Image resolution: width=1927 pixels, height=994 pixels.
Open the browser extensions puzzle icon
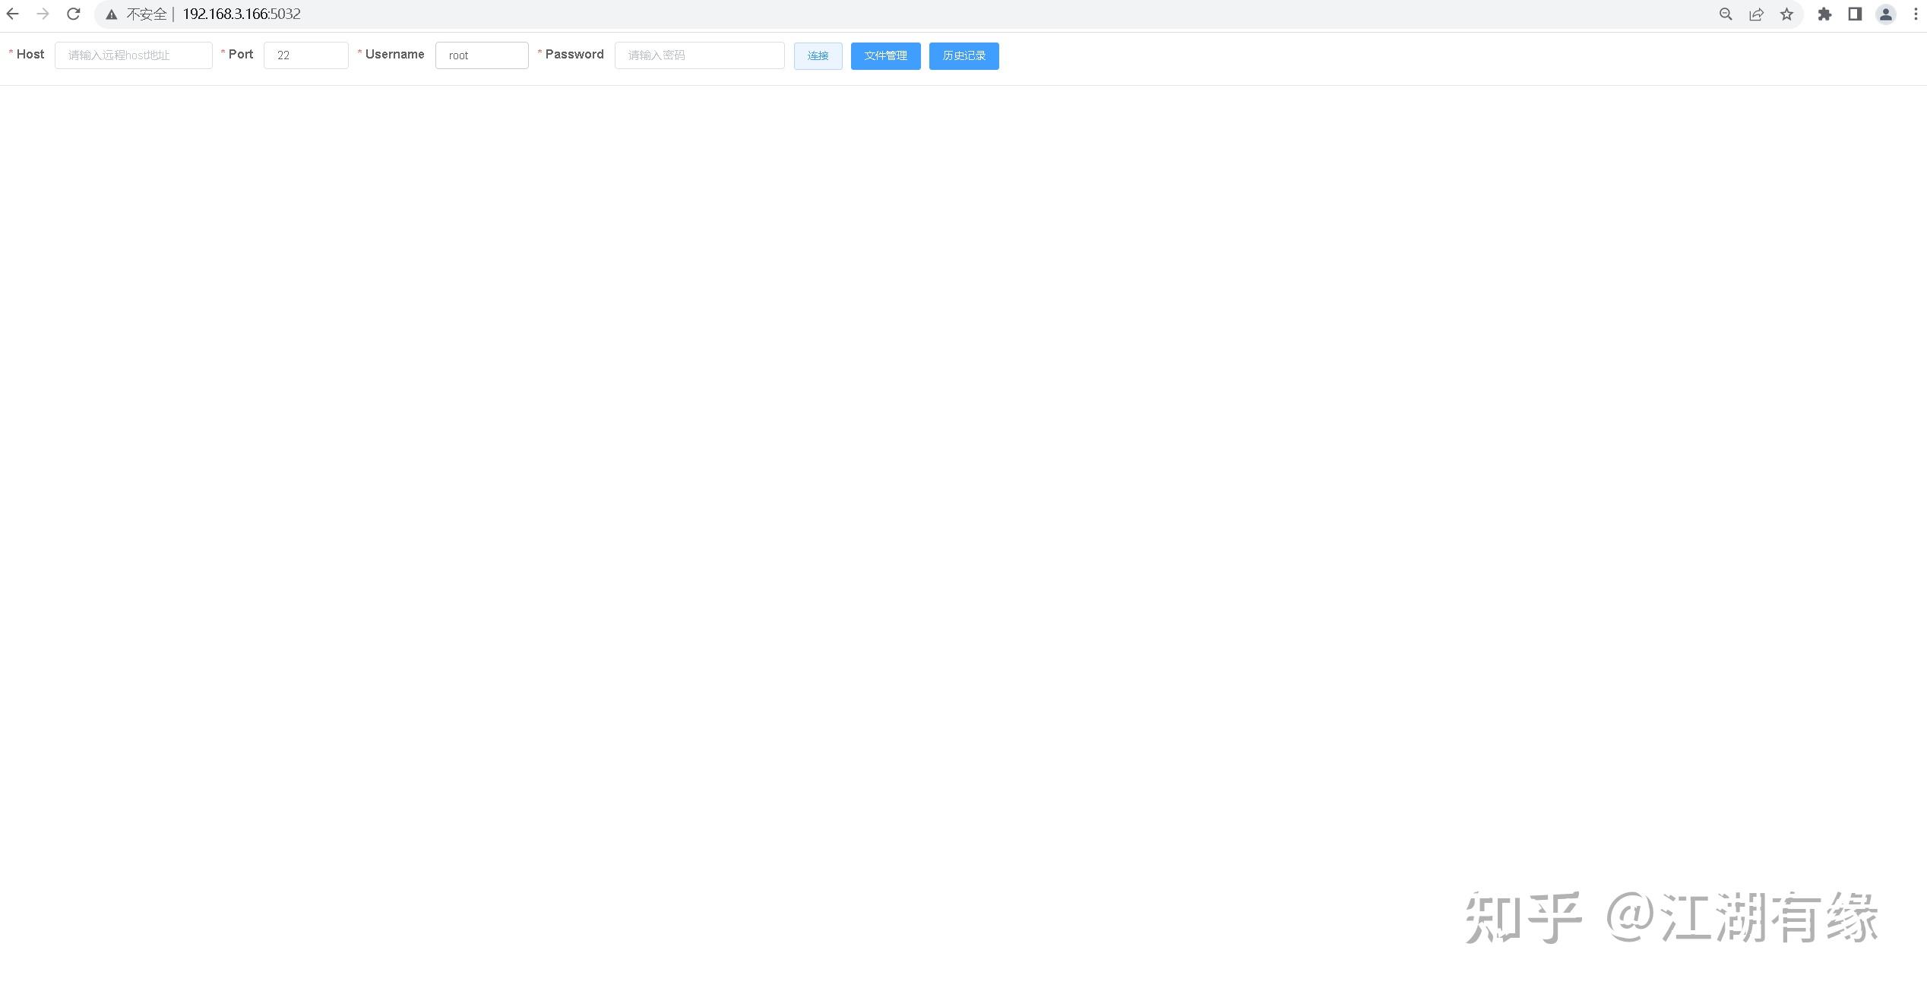click(1825, 14)
